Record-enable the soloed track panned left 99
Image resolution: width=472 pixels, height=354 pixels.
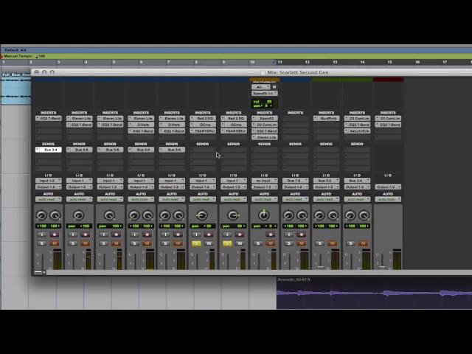point(209,235)
